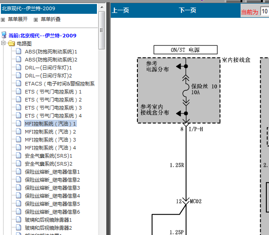The height and width of the screenshot is (235, 269).
Task: Click the current page number field
Action: (x=265, y=11)
